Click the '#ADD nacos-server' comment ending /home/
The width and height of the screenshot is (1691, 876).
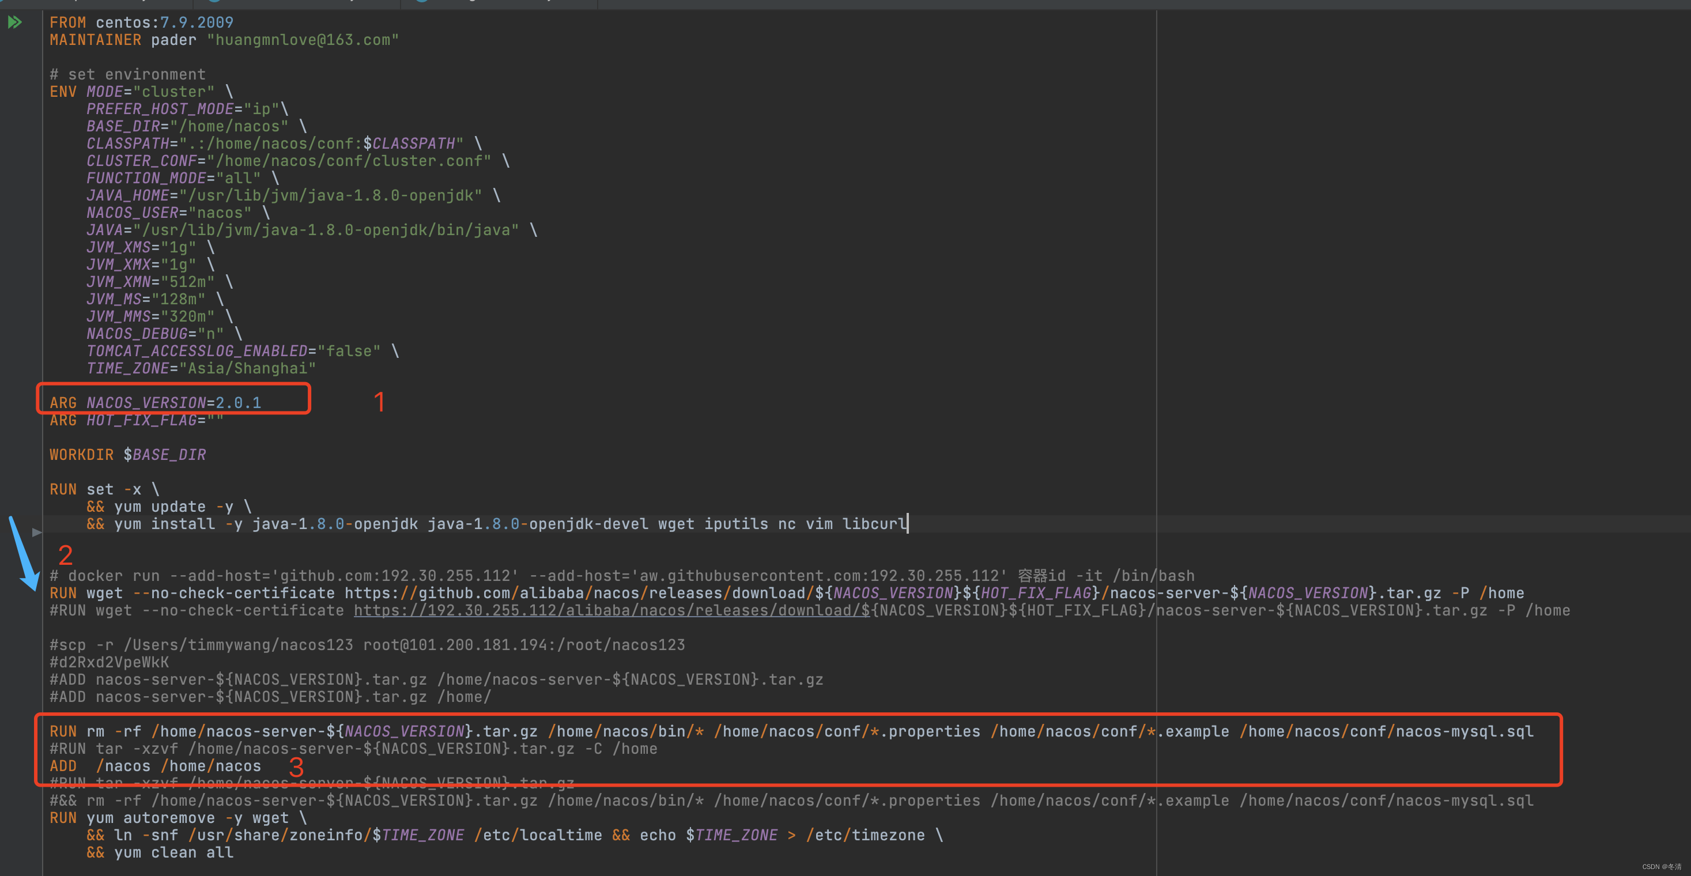click(x=270, y=697)
